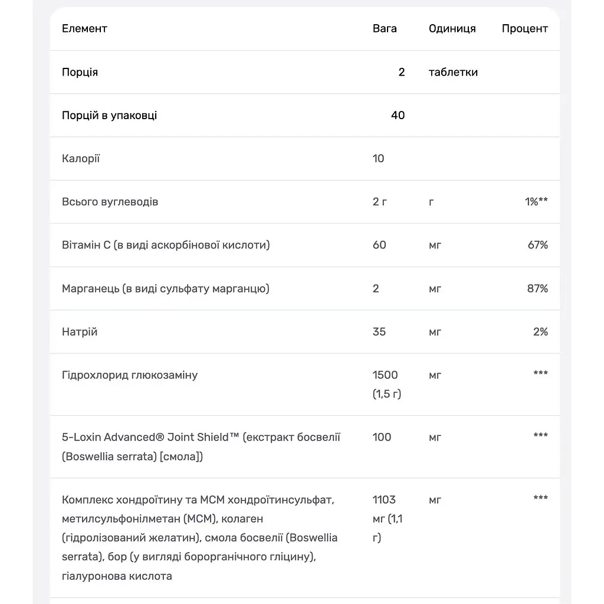
Task: Click the Елемент column header
Action: click(x=84, y=28)
